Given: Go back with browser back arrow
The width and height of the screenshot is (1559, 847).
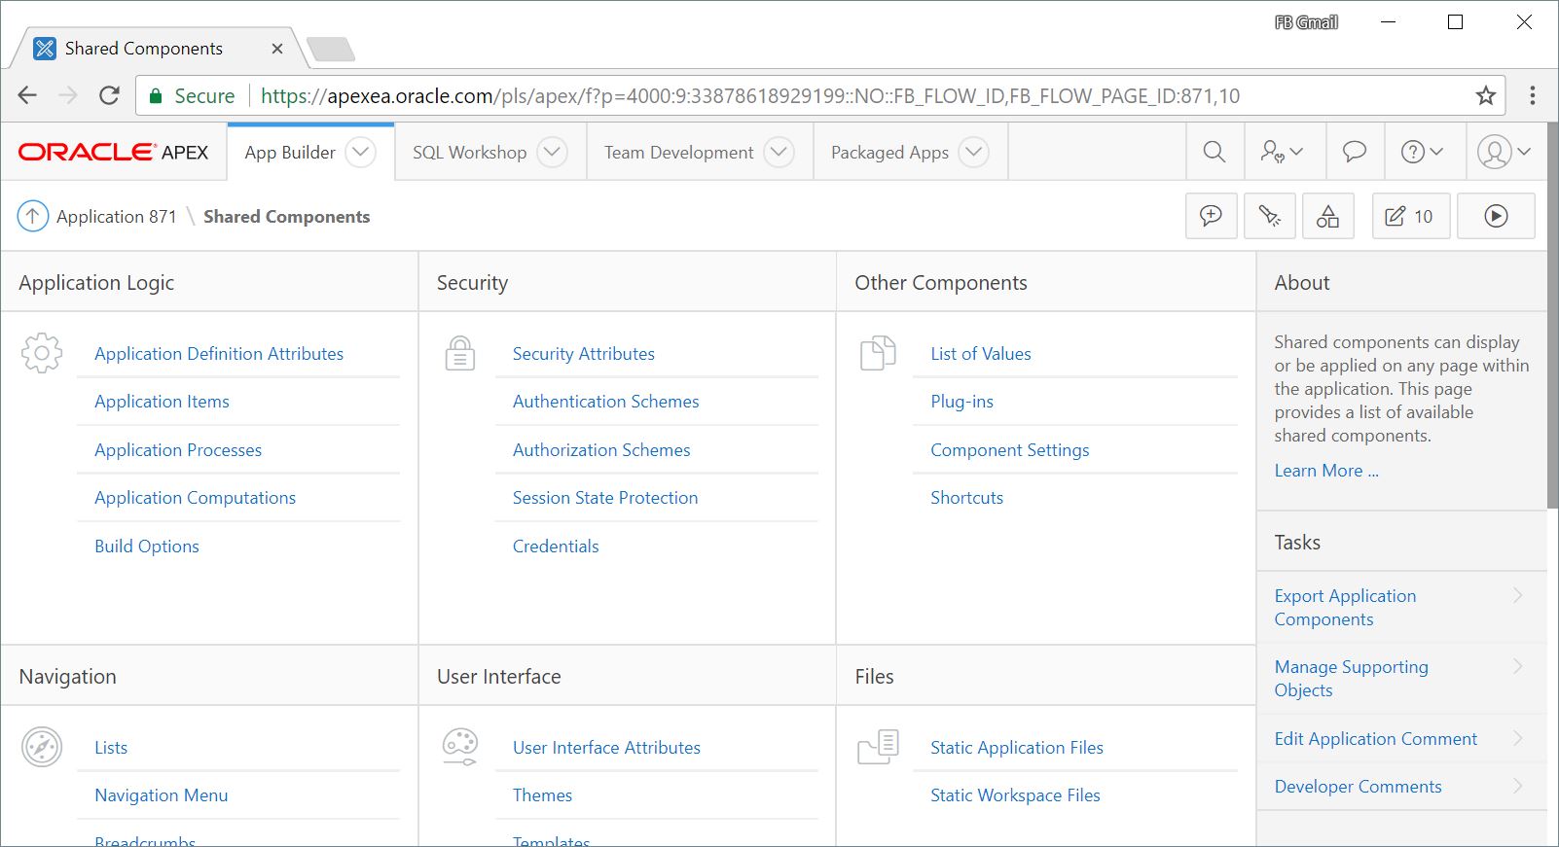Looking at the screenshot, I should (x=27, y=95).
